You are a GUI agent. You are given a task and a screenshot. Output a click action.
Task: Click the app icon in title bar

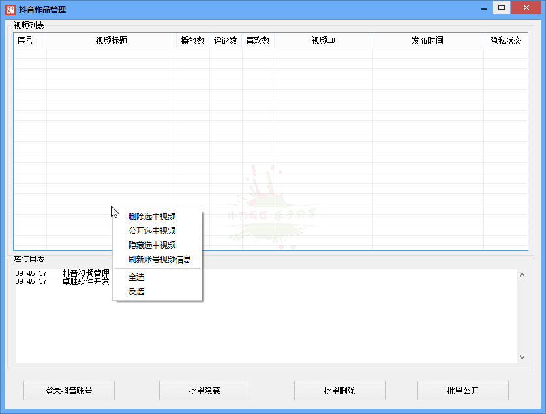tap(10, 9)
